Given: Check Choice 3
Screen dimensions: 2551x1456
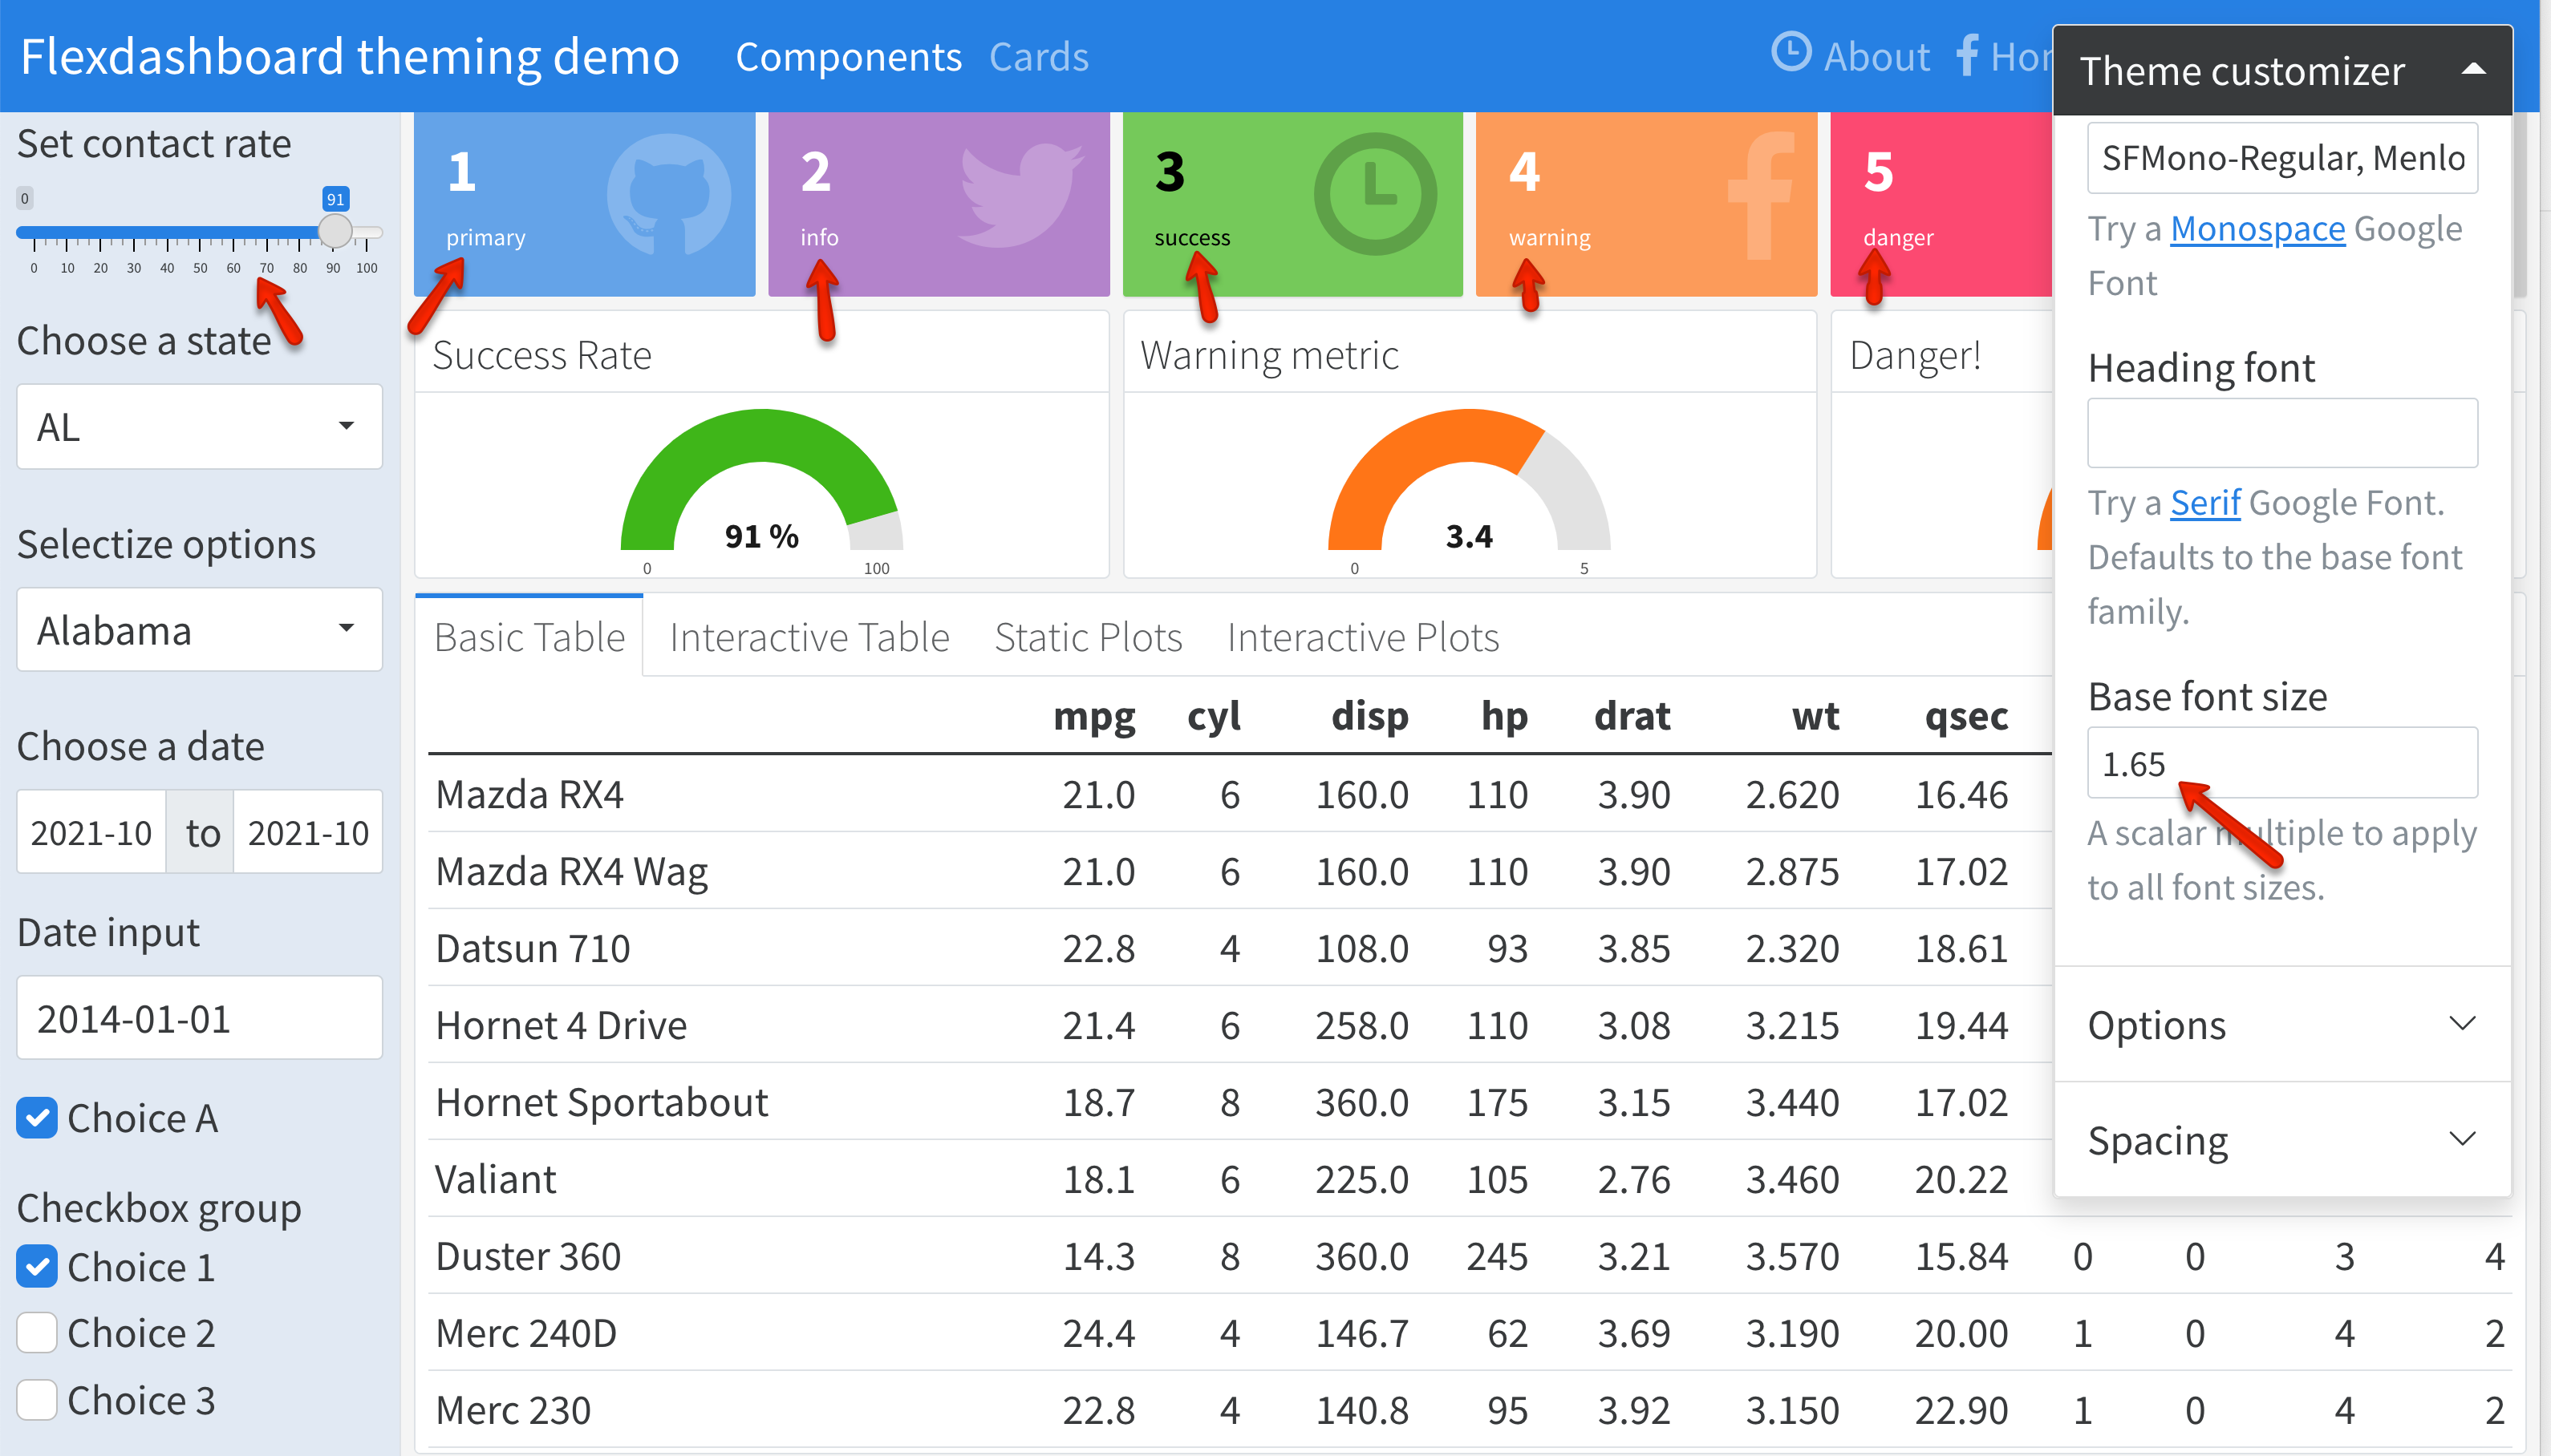Looking at the screenshot, I should pos(37,1399).
